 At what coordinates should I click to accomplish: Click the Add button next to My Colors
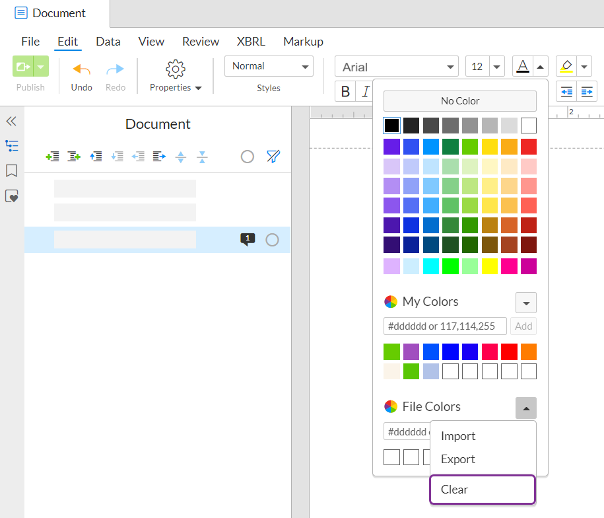523,326
